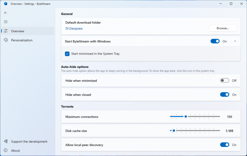The image size is (247, 156).
Task: Enable the Hide when minimized toggle
Action: [x=225, y=80]
